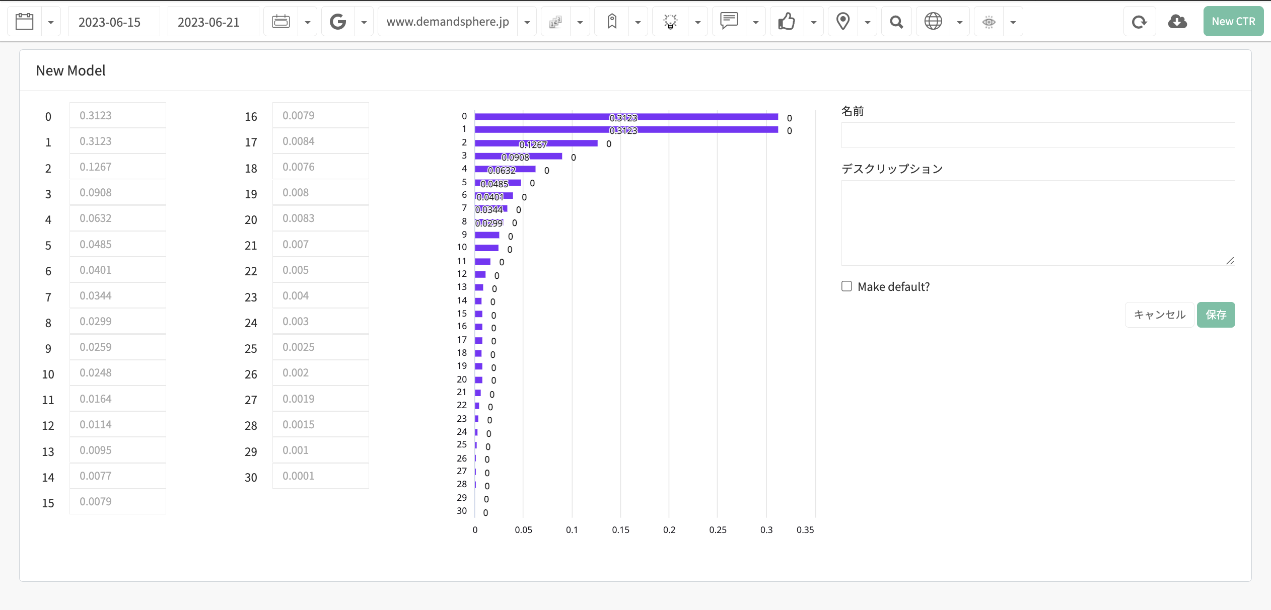Click the 0.0632 label on the chart
The width and height of the screenshot is (1271, 610).
(x=502, y=170)
